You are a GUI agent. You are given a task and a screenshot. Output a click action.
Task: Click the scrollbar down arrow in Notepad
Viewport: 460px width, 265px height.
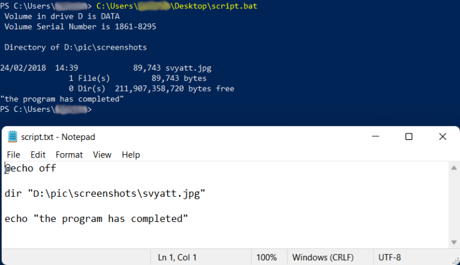pyautogui.click(x=455, y=242)
